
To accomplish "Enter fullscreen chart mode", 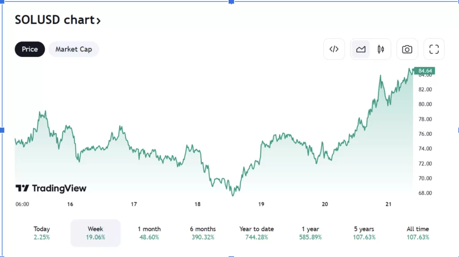I will (x=434, y=49).
